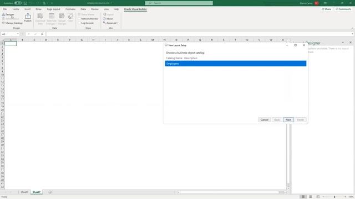This screenshot has height=199, width=355.
Task: Click the Catalog Name column header
Action: (174, 58)
